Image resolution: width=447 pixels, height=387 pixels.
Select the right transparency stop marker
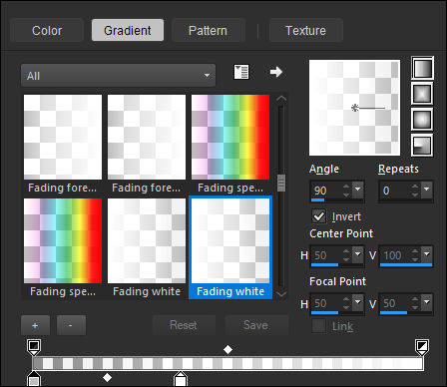[x=422, y=347]
